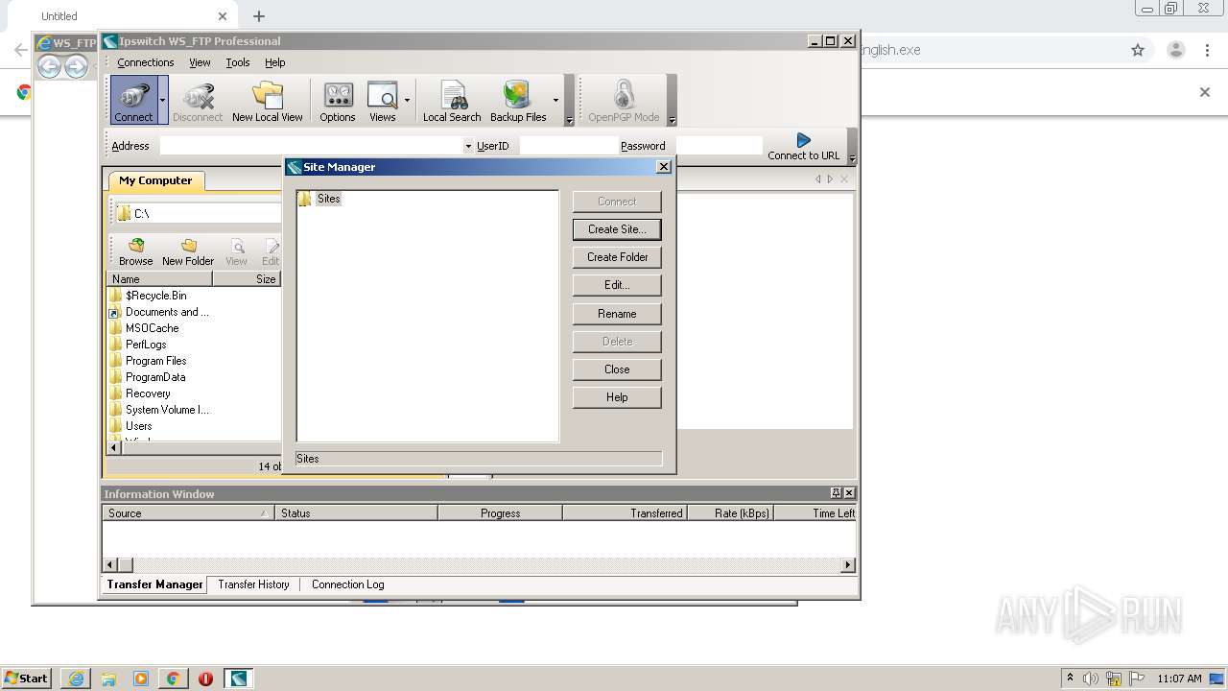1228x691 pixels.
Task: Click the New Folder icon in local pane
Action: click(188, 252)
